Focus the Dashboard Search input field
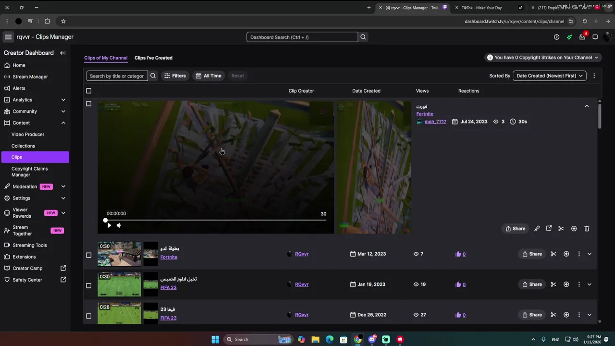This screenshot has height=346, width=615. point(302,37)
